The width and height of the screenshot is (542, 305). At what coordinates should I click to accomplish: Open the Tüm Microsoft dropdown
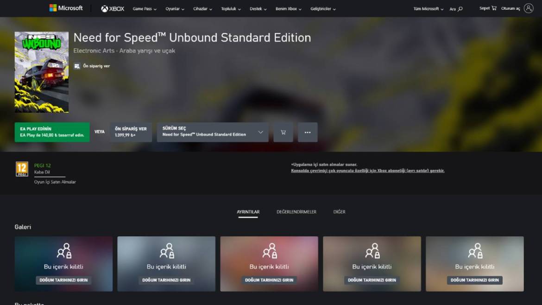click(429, 9)
